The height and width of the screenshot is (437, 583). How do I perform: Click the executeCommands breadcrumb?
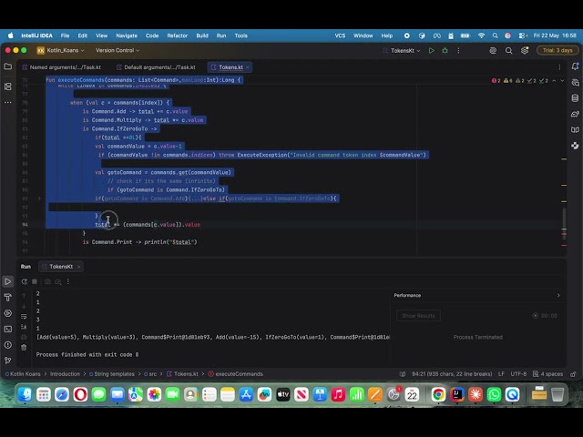tap(236, 374)
